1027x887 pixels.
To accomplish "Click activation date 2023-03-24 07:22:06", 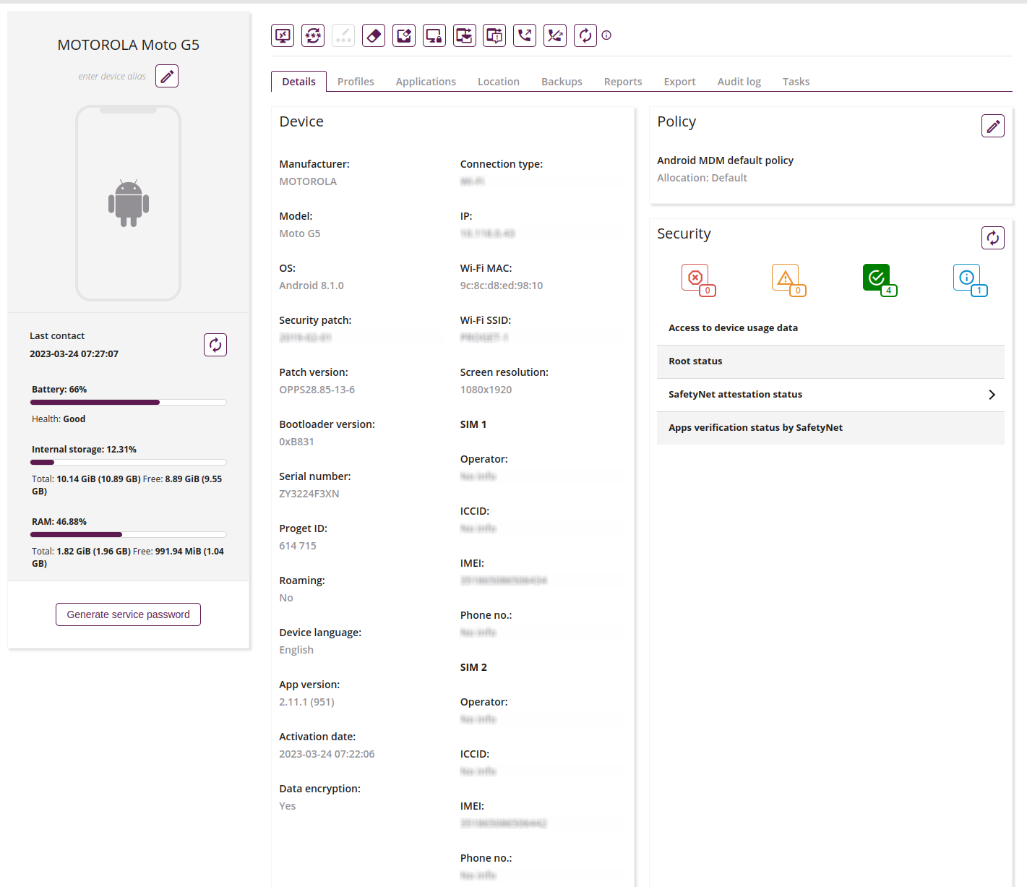I will [327, 754].
